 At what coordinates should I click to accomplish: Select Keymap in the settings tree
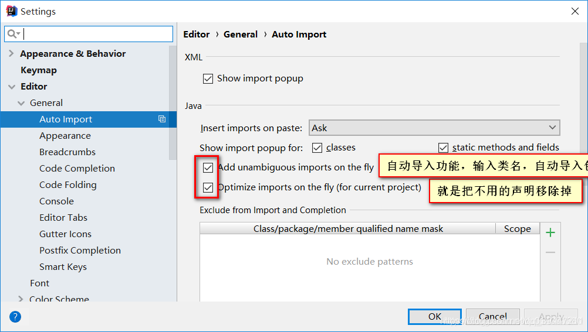pyautogui.click(x=39, y=70)
